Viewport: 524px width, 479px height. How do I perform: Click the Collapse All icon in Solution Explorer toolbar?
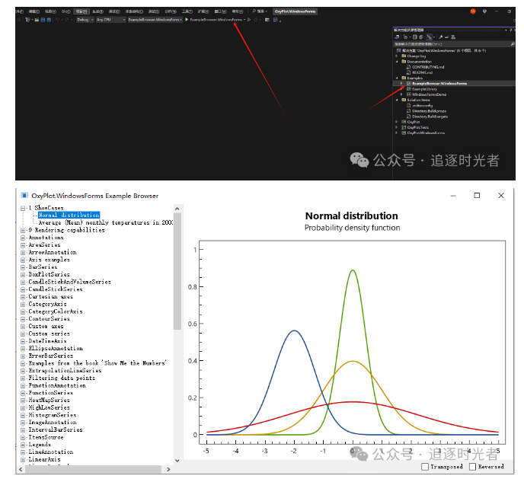[x=415, y=37]
